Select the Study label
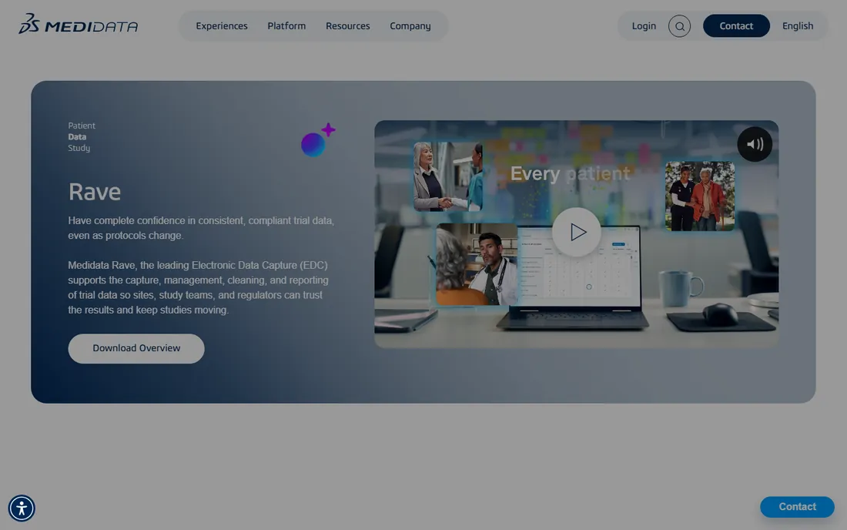Viewport: 847px width, 530px height. 79,148
